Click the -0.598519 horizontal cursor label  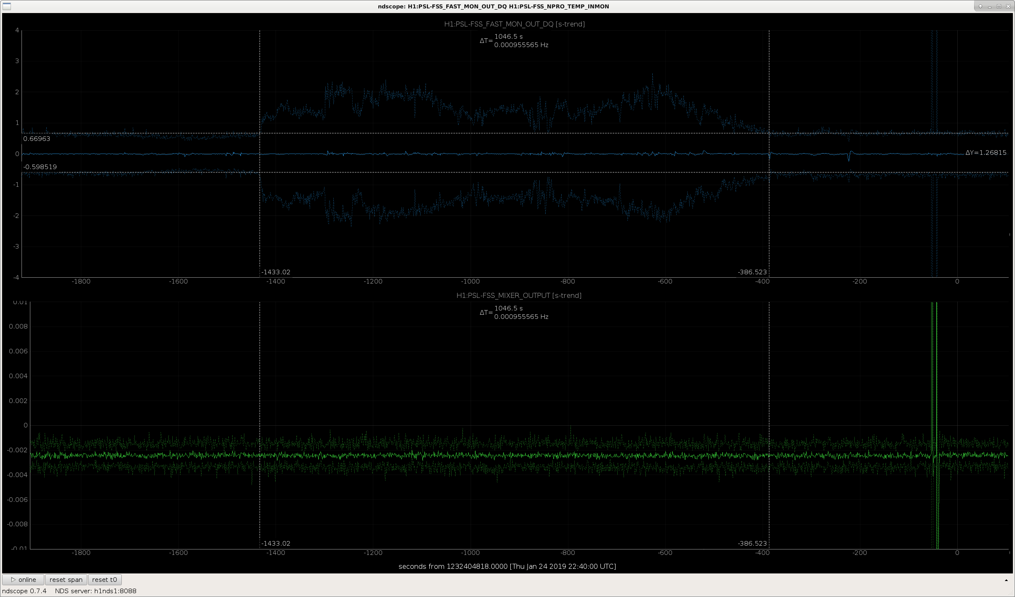pyautogui.click(x=40, y=167)
